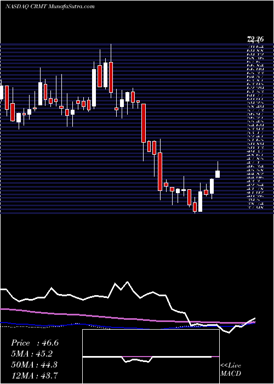
Task: Select the 12MA : 43.7 value
Action: point(35,375)
